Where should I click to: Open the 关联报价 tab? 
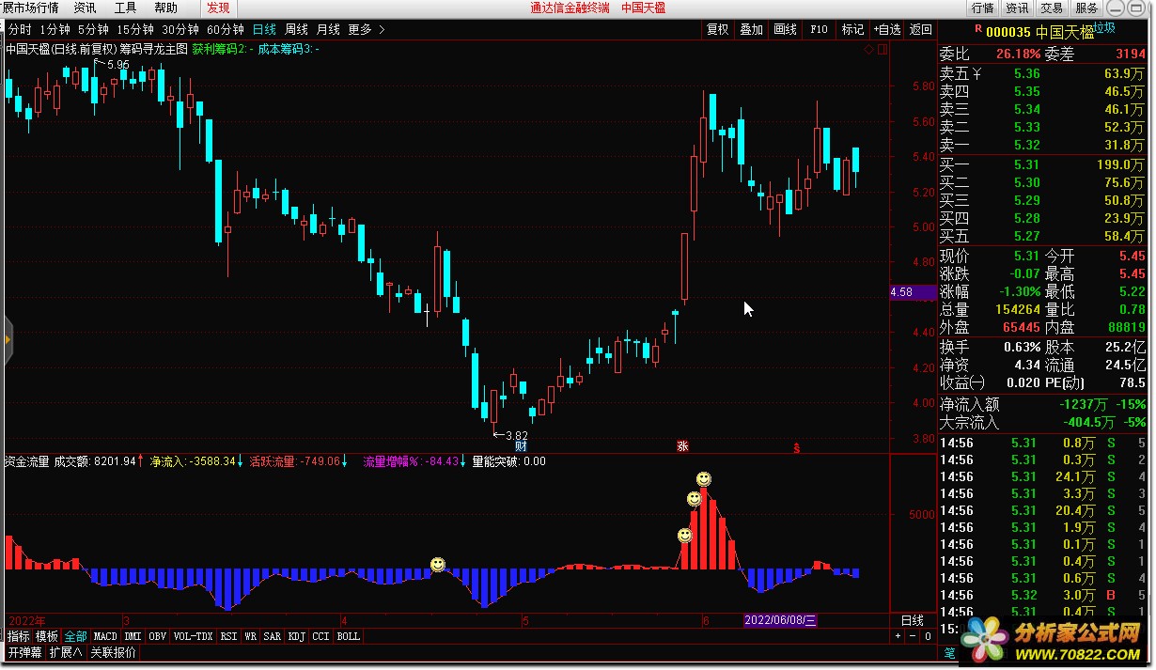(x=113, y=652)
